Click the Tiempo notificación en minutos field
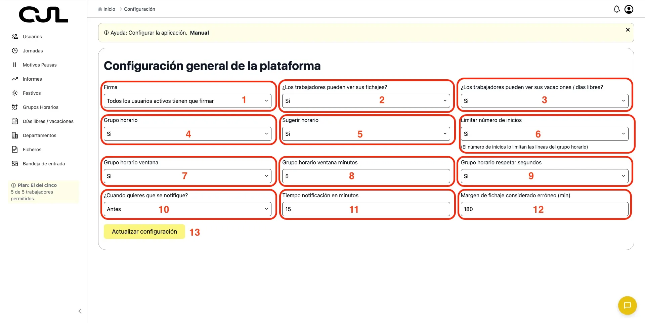Viewport: 645px width, 323px height. pyautogui.click(x=366, y=209)
